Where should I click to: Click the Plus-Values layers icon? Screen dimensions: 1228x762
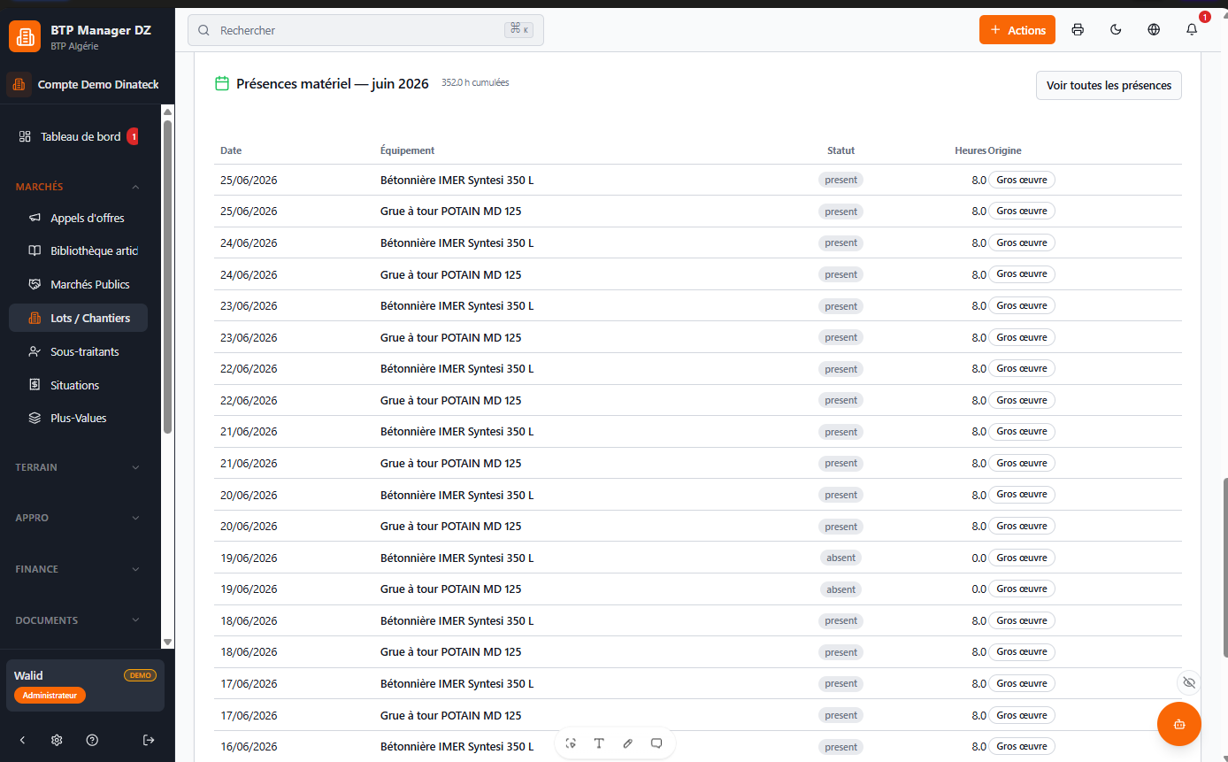(x=35, y=418)
